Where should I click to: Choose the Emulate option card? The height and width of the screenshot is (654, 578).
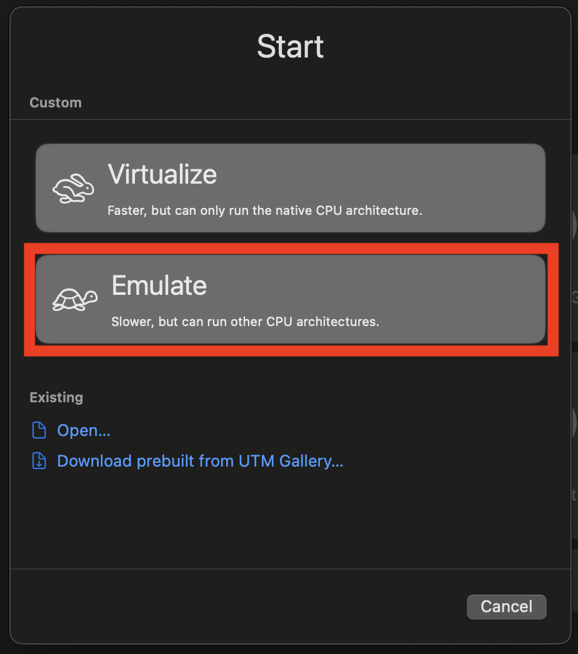[291, 299]
